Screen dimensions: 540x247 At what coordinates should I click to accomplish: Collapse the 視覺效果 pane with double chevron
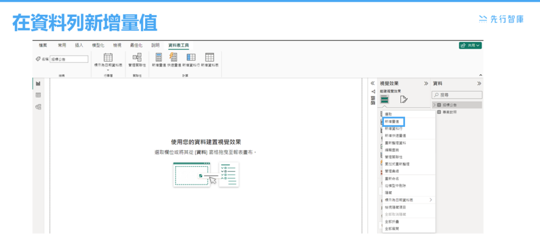[x=426, y=84]
